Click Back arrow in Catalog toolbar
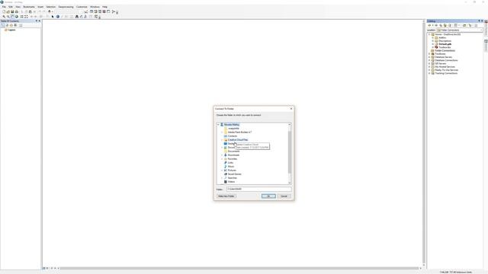Image resolution: width=488 pixels, height=274 pixels. pyautogui.click(x=429, y=25)
